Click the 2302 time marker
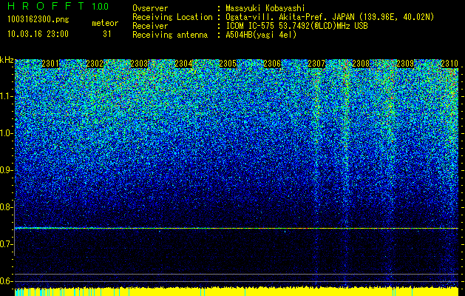The image size is (465, 296). [95, 64]
